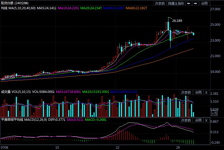Toggle 隐藏主指标 to hide main indicator
Screen dimensions: 224x150
[x=176, y=3]
